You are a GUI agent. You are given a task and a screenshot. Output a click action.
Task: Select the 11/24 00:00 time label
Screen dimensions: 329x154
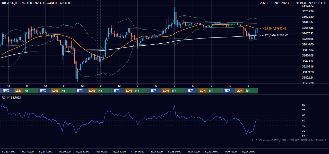(x=137, y=151)
